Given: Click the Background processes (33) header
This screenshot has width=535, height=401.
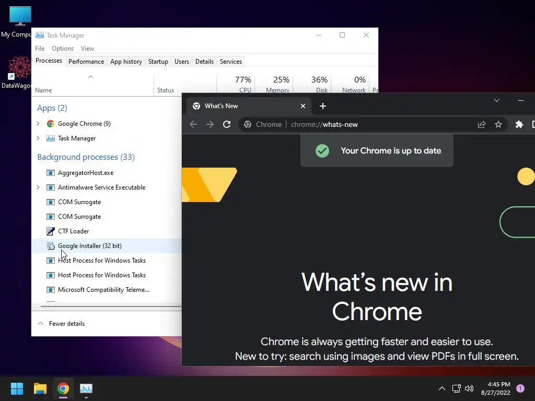Looking at the screenshot, I should point(86,157).
